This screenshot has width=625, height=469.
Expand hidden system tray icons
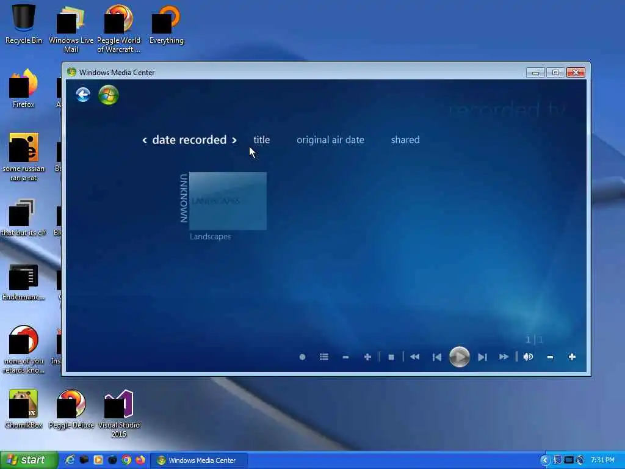544,460
